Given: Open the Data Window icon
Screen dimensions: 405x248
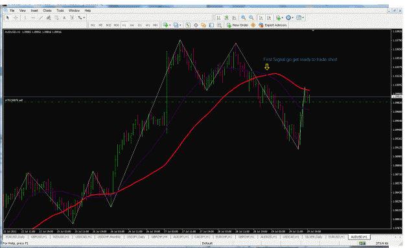Looking at the screenshot, I should pyautogui.click(x=196, y=25).
